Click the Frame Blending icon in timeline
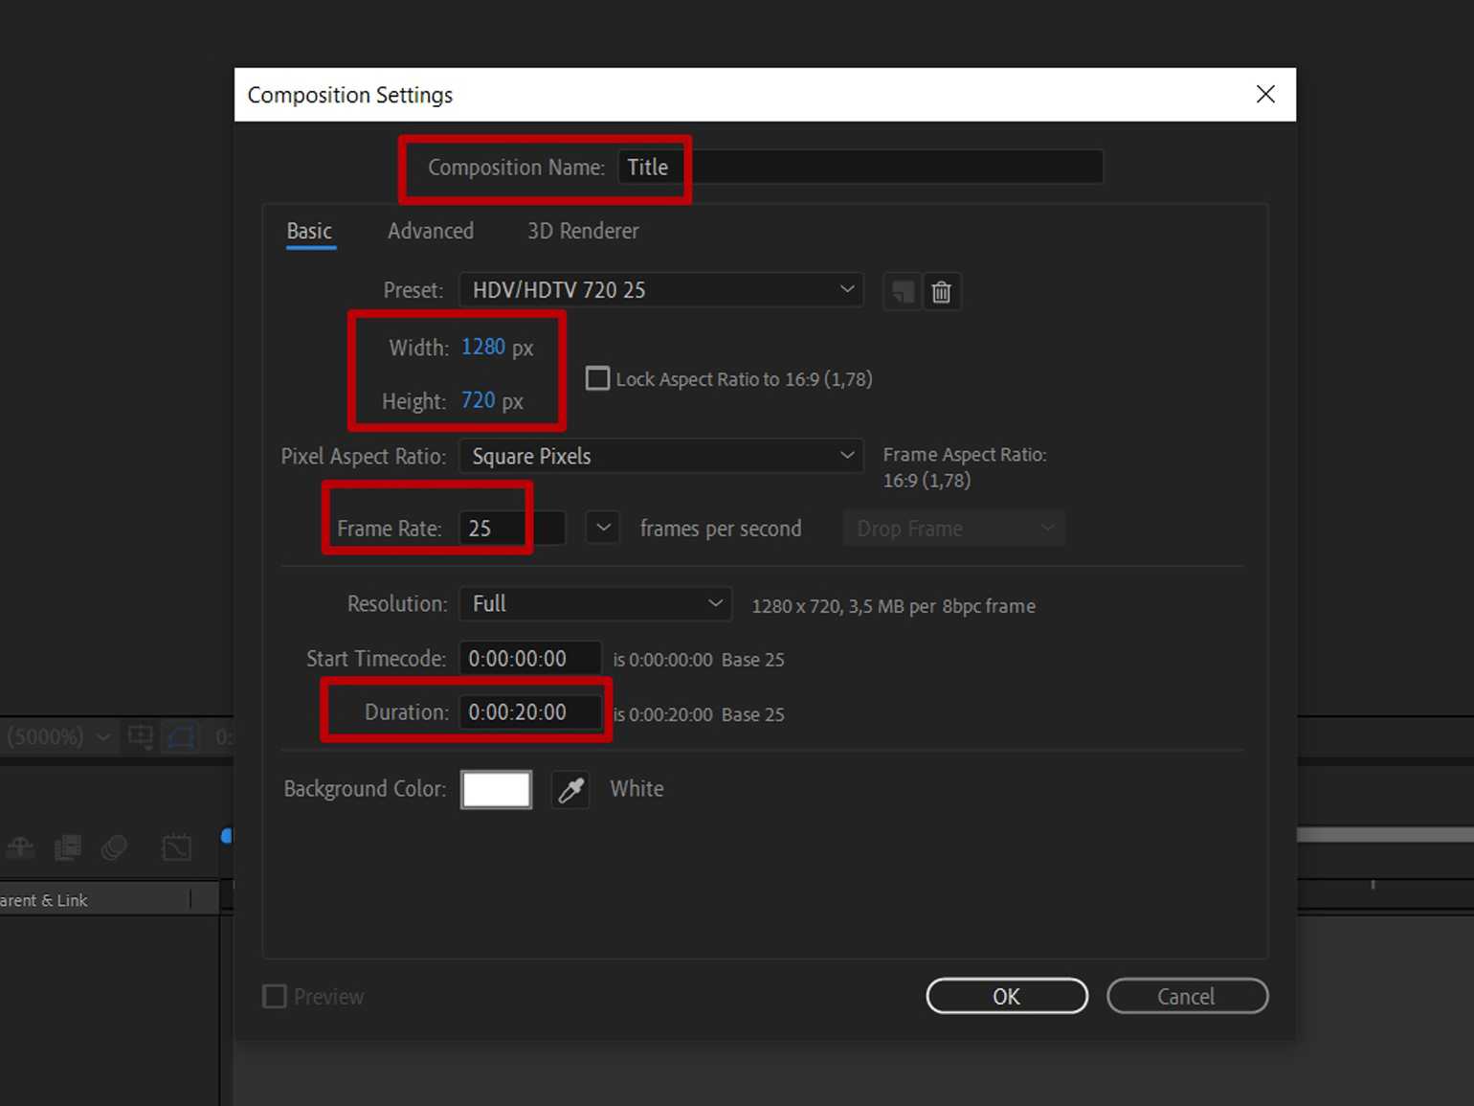The height and width of the screenshot is (1106, 1474). click(68, 847)
